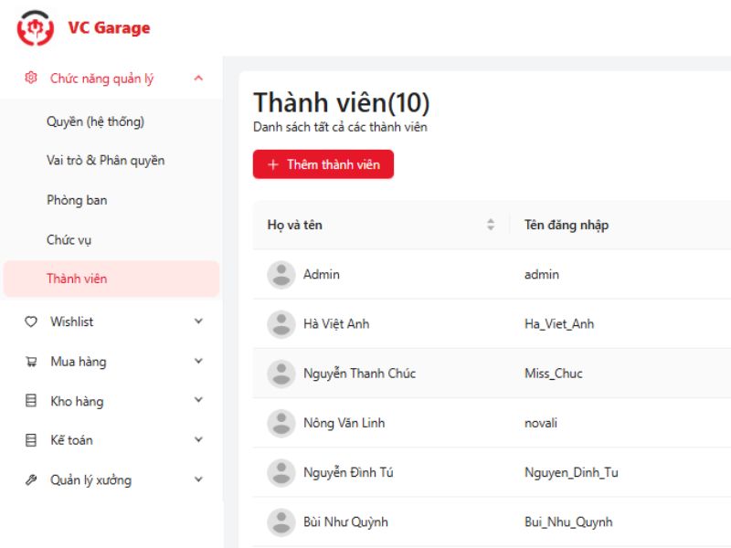Expand the Mua hàng menu
This screenshot has width=731, height=548.
199,362
